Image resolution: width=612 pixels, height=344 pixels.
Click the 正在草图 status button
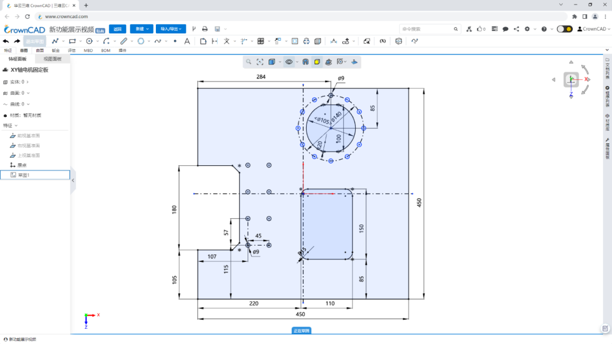click(x=301, y=331)
